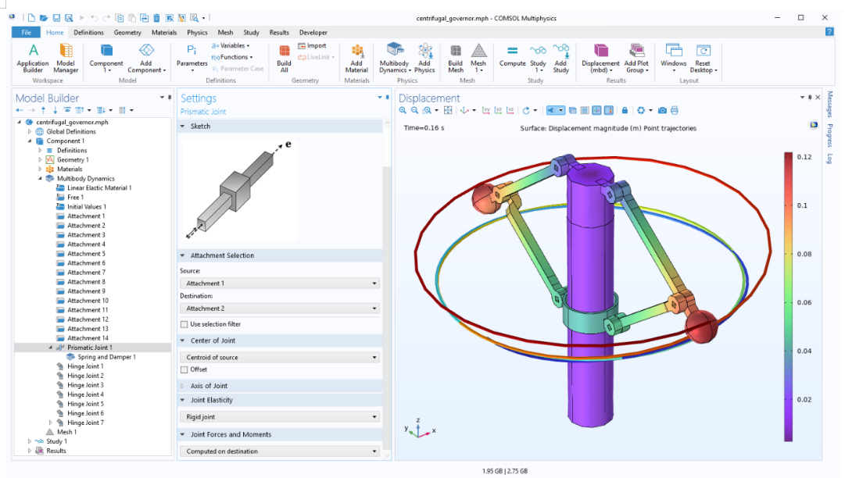Image resolution: width=845 pixels, height=478 pixels.
Task: Click the displacement color legend bar
Action: click(789, 297)
